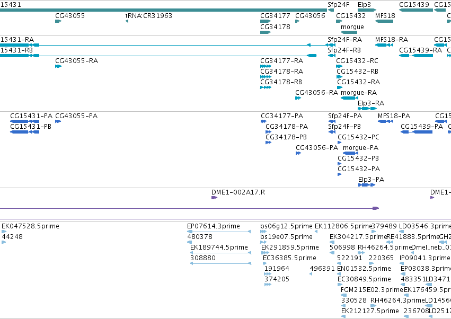Open the 220365 feature label
Screen dimensions: 451x319
[x=381, y=258]
